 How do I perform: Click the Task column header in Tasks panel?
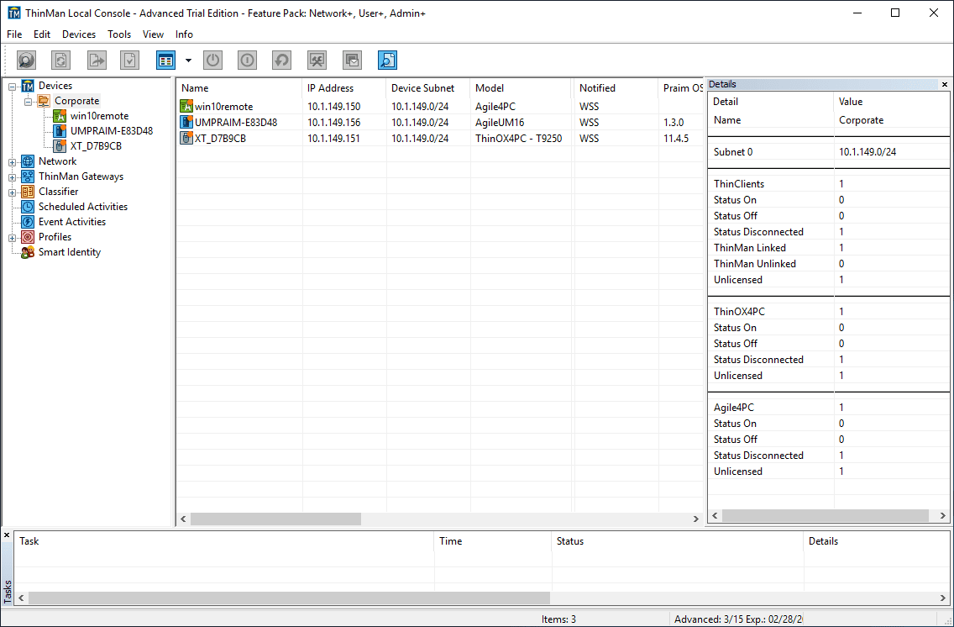click(224, 541)
